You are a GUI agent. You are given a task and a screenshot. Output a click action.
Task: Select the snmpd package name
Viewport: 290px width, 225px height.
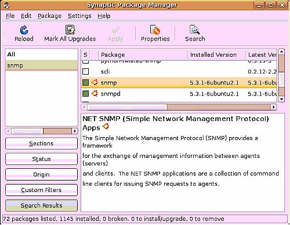click(110, 94)
